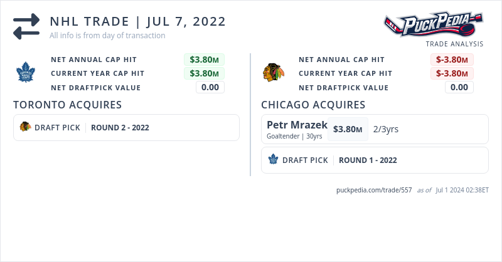Click Blackhawks icon in Toronto's draft pick row

coord(25,127)
